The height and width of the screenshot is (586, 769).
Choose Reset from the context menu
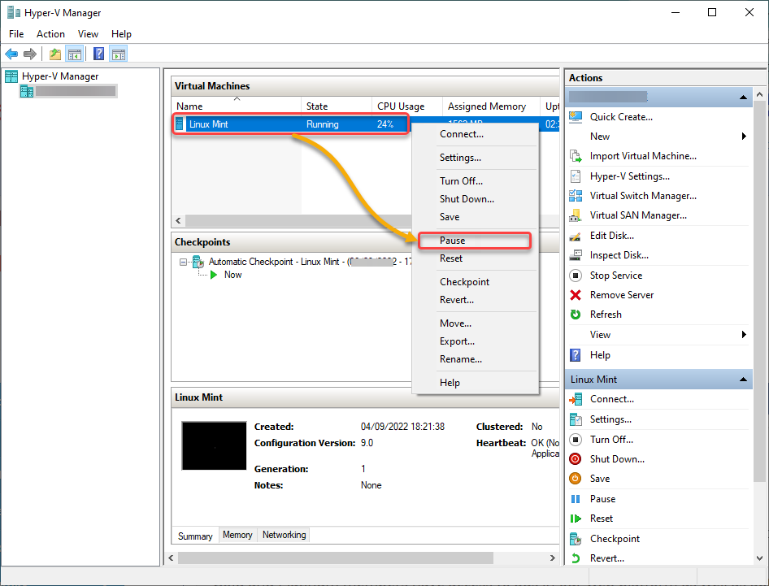click(x=475, y=258)
